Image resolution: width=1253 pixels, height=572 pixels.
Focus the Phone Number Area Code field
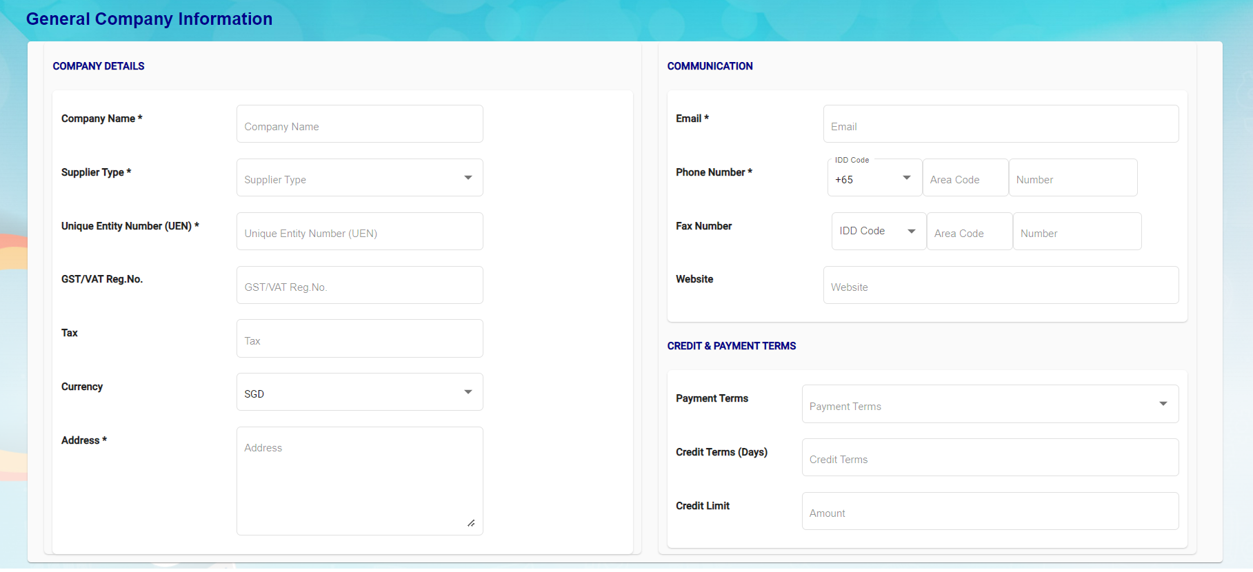coord(965,178)
